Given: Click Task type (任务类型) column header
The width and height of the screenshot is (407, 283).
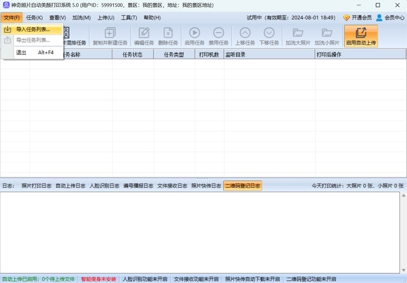Looking at the screenshot, I should (174, 54).
